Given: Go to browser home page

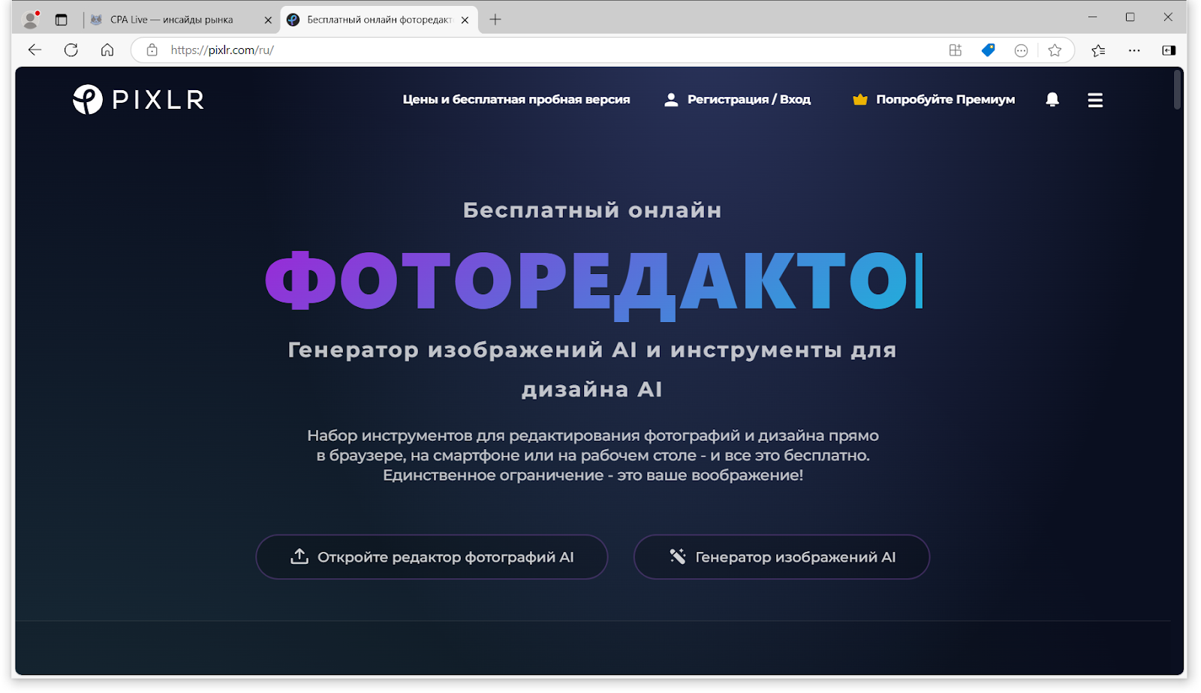Looking at the screenshot, I should pyautogui.click(x=107, y=50).
